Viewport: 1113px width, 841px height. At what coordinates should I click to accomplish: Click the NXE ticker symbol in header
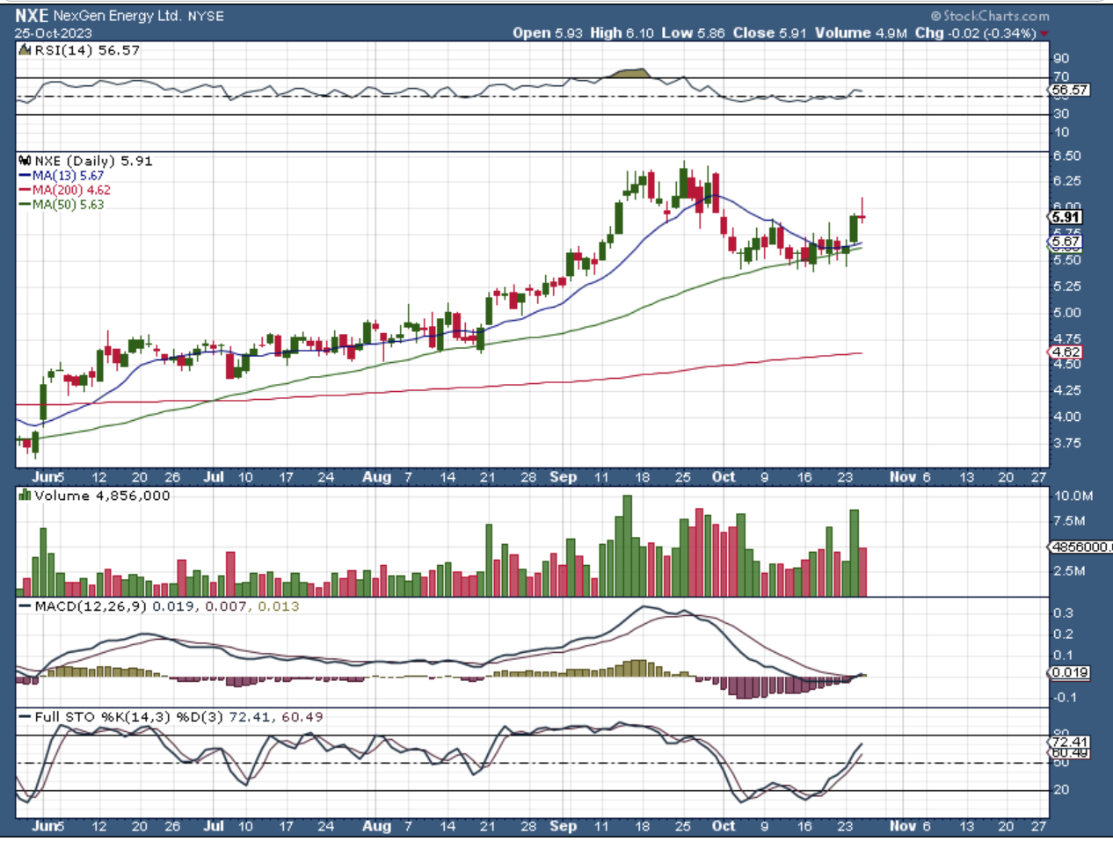[x=32, y=16]
